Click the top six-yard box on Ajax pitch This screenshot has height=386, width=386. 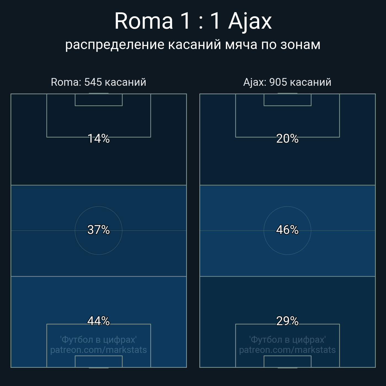click(287, 100)
